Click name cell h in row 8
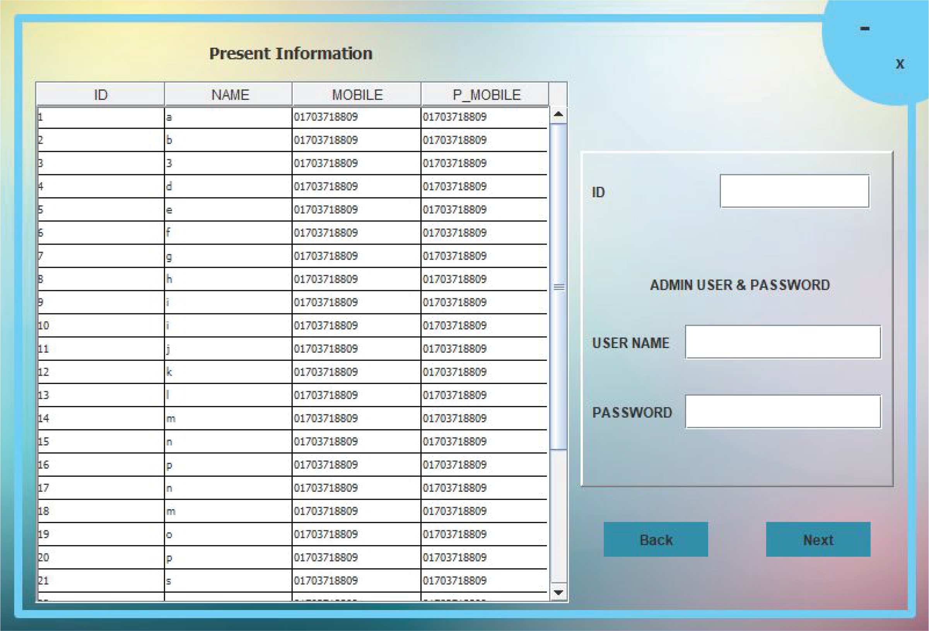The image size is (929, 631). tap(228, 279)
